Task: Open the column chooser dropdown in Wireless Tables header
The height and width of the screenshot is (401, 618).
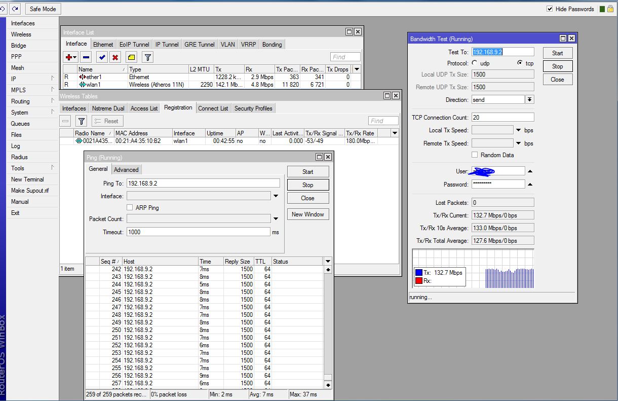Action: (x=395, y=133)
